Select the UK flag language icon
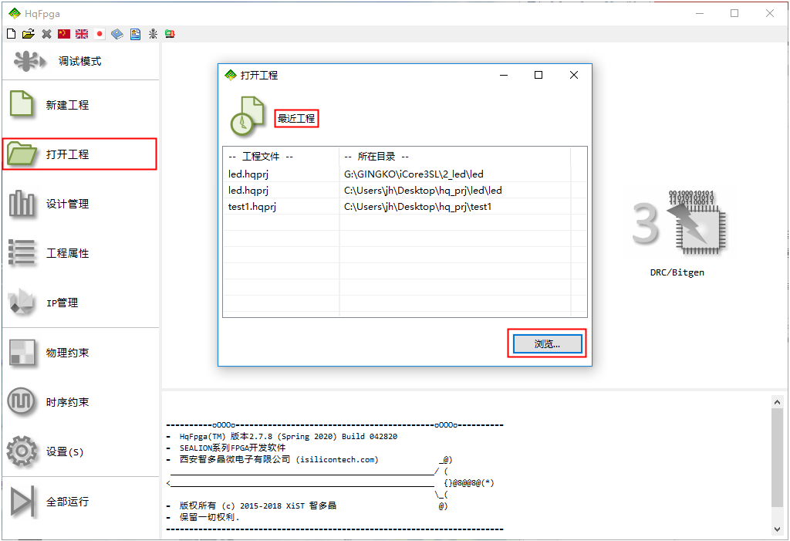Viewport: 790px width, 541px height. pyautogui.click(x=82, y=34)
